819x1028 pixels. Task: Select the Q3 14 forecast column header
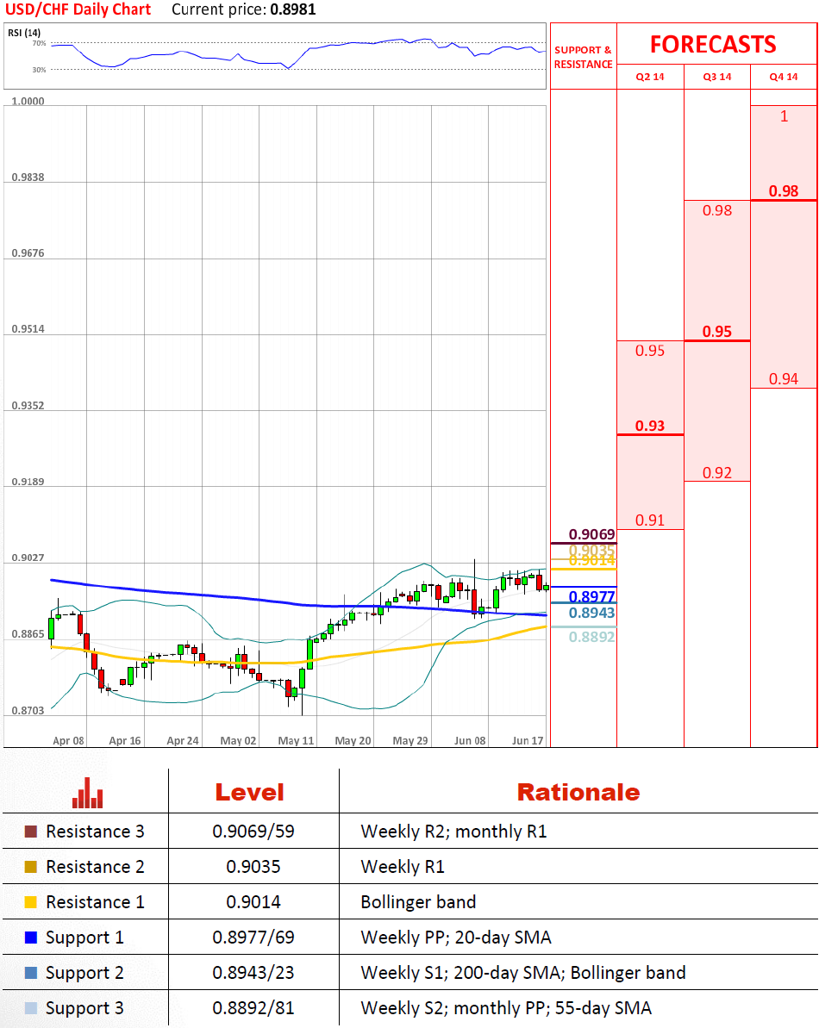point(716,77)
